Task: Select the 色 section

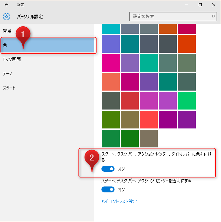Action: [47, 45]
